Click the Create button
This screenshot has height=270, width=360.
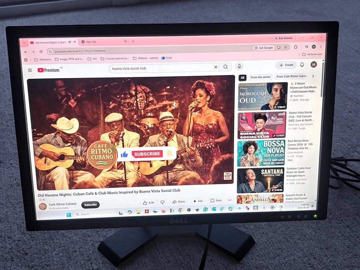(x=286, y=65)
